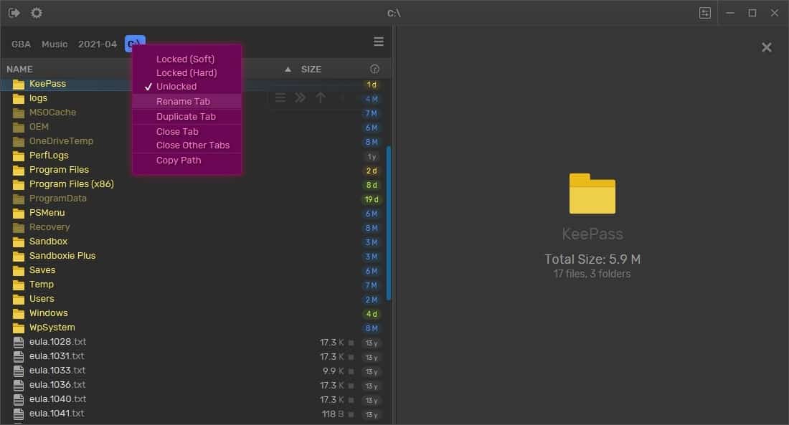
Task: Switch to the GBA tab
Action: point(21,44)
